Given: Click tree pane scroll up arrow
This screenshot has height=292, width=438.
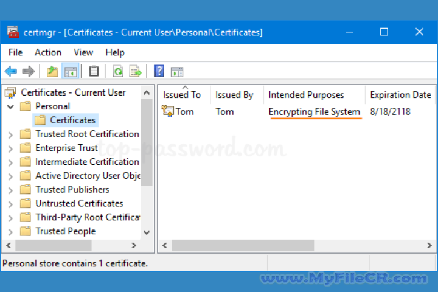Looking at the screenshot, I should 147,92.
